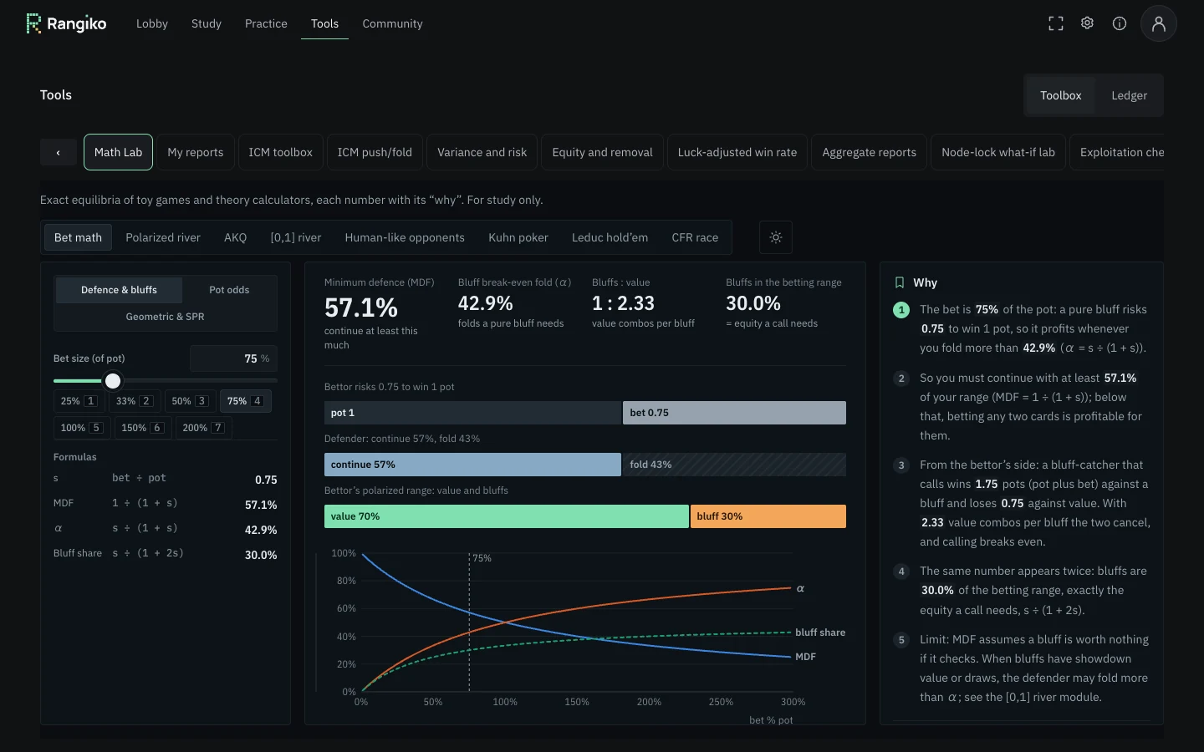Switch to CFR race module
This screenshot has height=752, width=1204.
tap(695, 237)
